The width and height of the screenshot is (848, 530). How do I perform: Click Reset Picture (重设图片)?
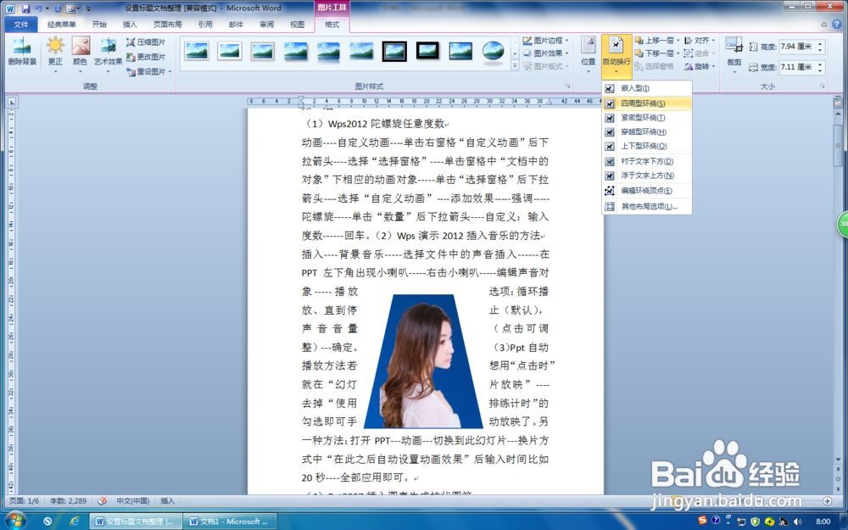click(146, 71)
